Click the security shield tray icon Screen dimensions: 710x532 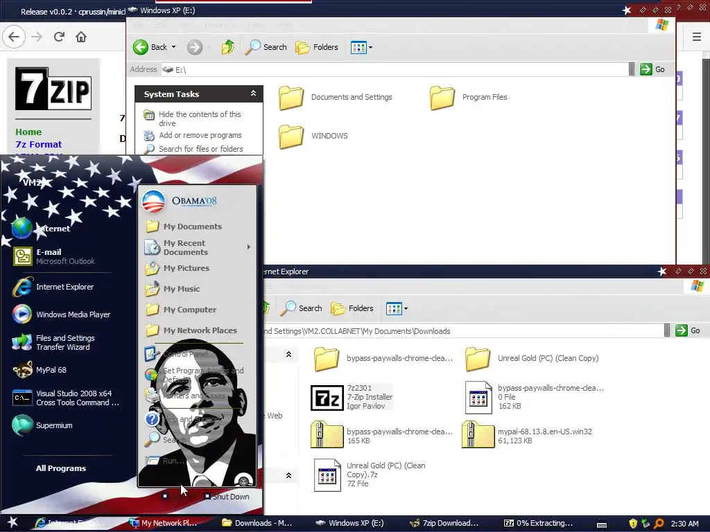tap(633, 524)
